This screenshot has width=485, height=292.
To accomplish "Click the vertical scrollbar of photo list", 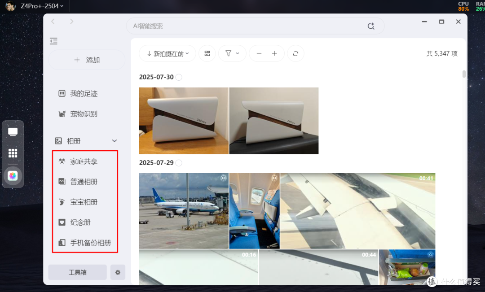I will click(464, 74).
